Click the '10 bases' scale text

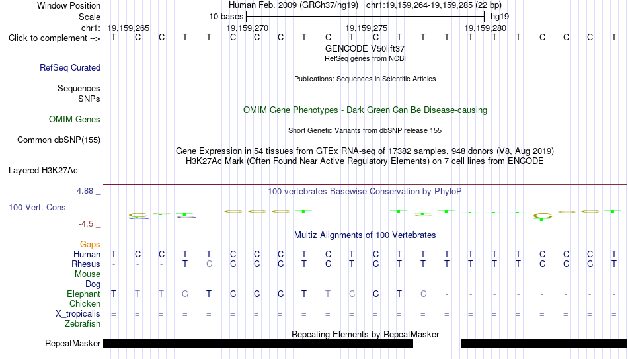coord(226,17)
